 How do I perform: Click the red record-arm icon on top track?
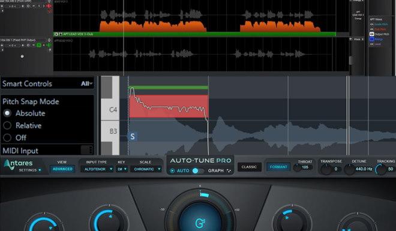49,6
